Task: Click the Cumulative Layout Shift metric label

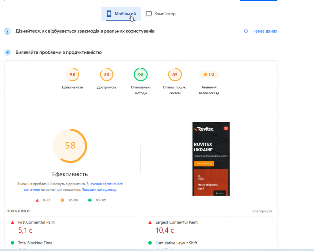Action: [x=176, y=243]
